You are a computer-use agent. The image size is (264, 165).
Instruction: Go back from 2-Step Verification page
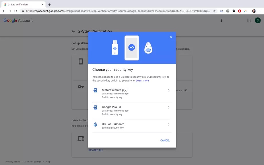pos(73,31)
